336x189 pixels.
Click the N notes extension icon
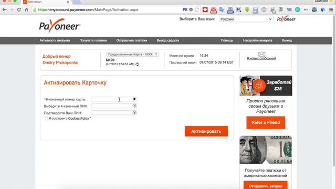238,9
